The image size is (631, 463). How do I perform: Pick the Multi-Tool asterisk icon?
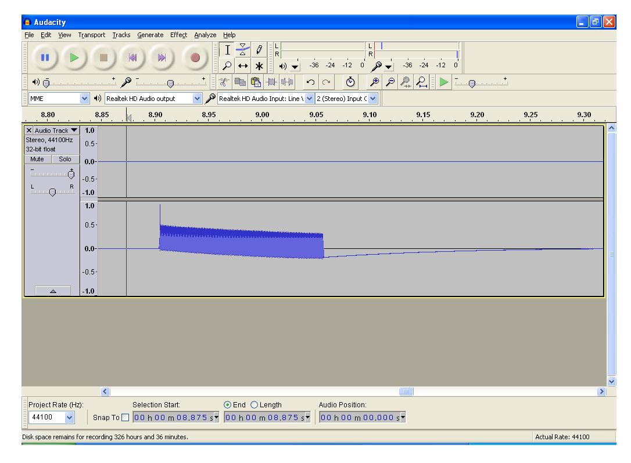click(259, 66)
